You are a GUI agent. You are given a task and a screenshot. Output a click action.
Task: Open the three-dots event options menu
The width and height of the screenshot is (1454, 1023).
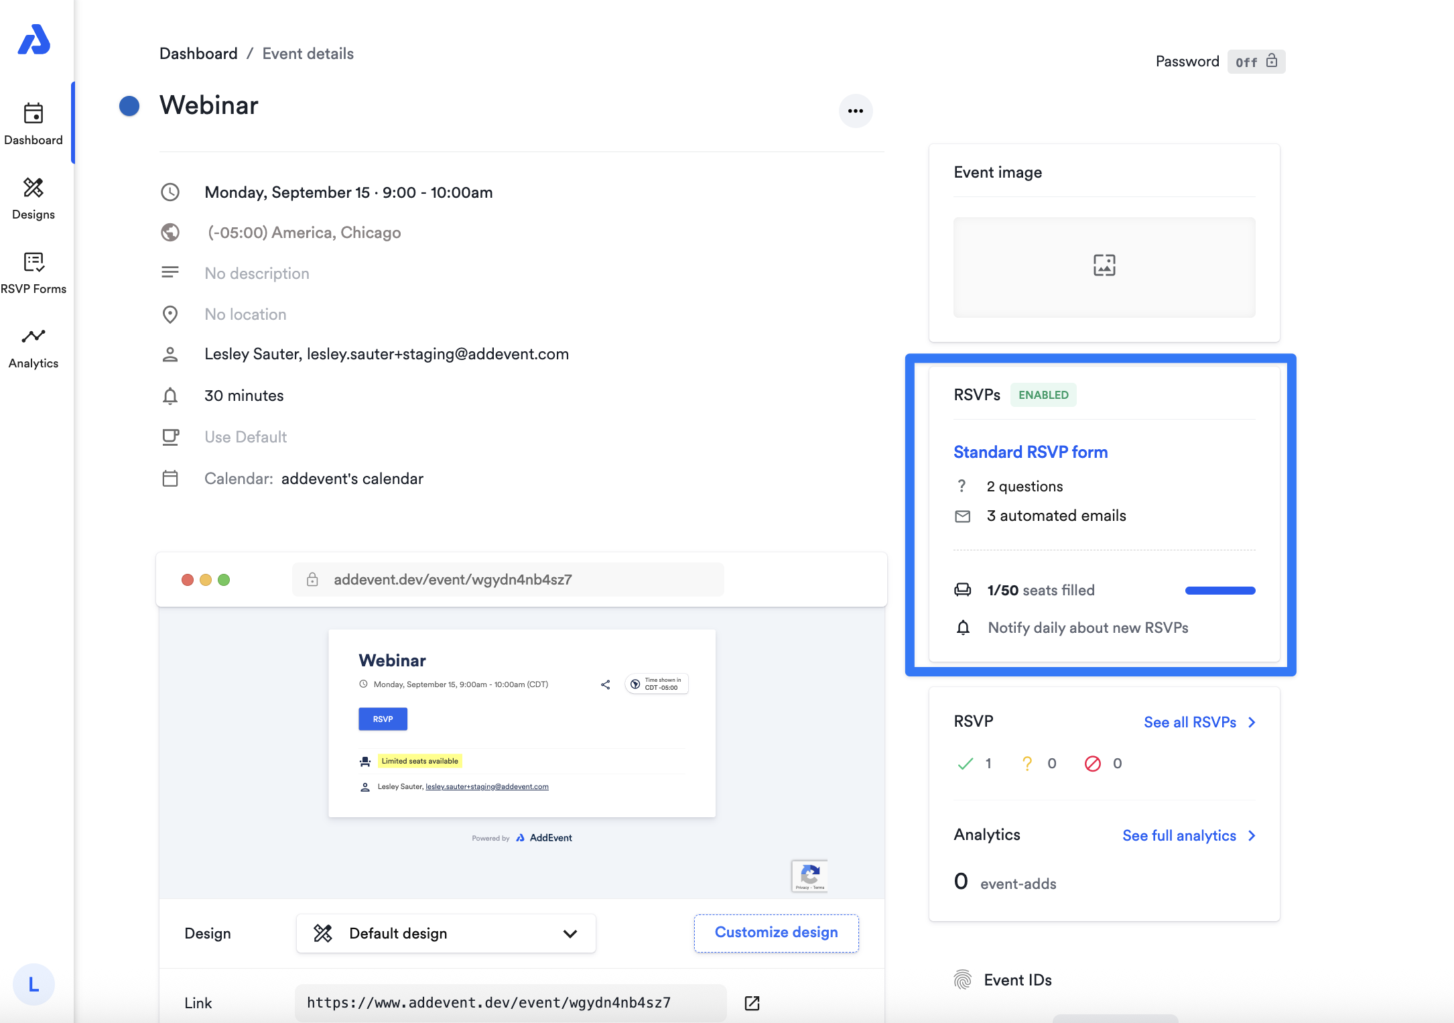click(x=855, y=111)
